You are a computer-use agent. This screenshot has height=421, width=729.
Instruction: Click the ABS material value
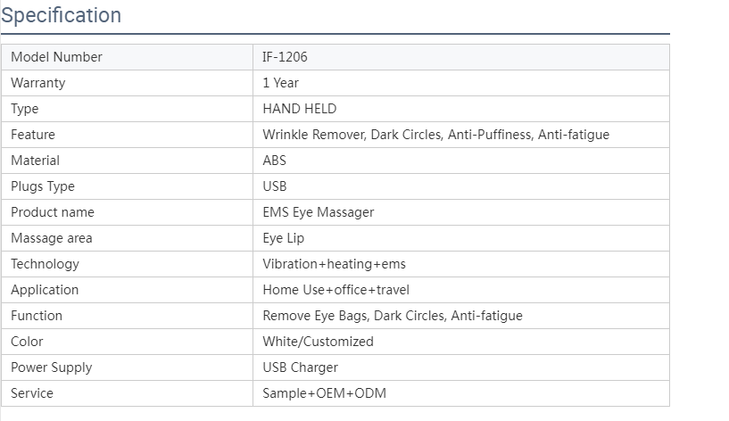tap(274, 161)
